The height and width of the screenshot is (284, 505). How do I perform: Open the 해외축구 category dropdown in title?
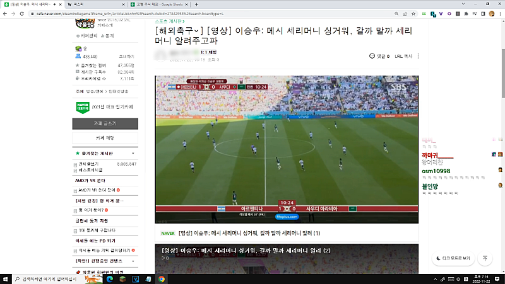(x=196, y=31)
